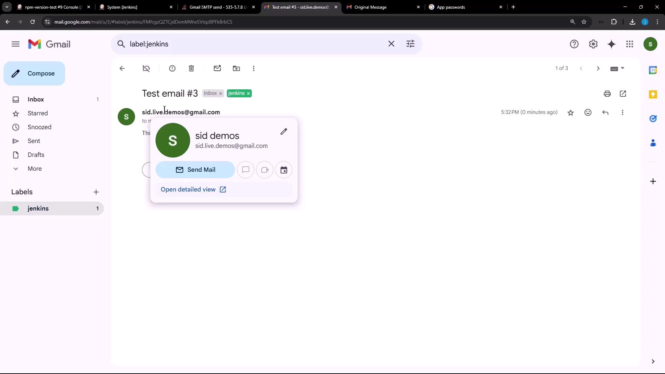Image resolution: width=665 pixels, height=374 pixels.
Task: Click Send Mail in contact card
Action: (195, 170)
